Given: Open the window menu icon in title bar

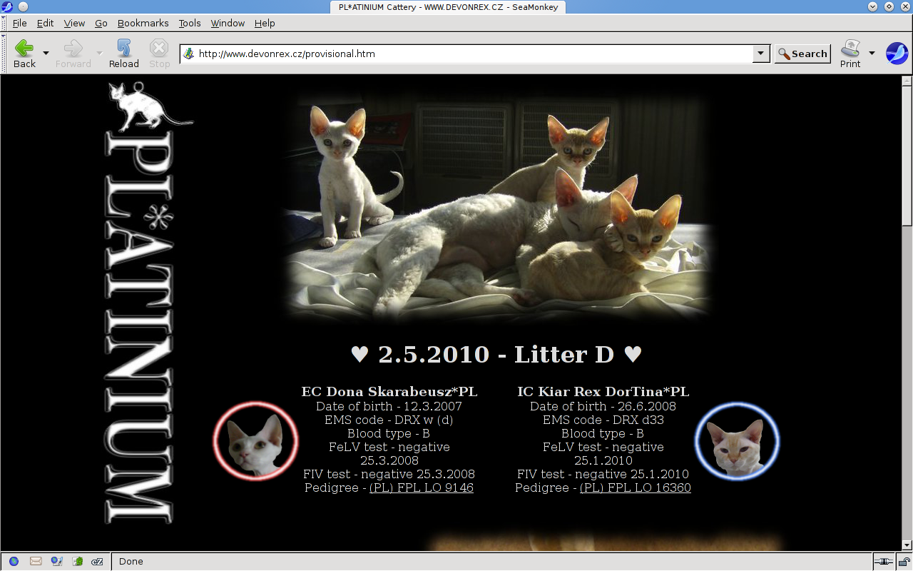Looking at the screenshot, I should [8, 6].
